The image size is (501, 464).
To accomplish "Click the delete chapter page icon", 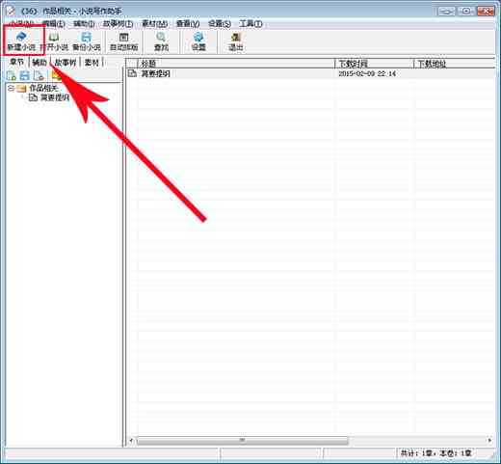I will click(x=39, y=75).
